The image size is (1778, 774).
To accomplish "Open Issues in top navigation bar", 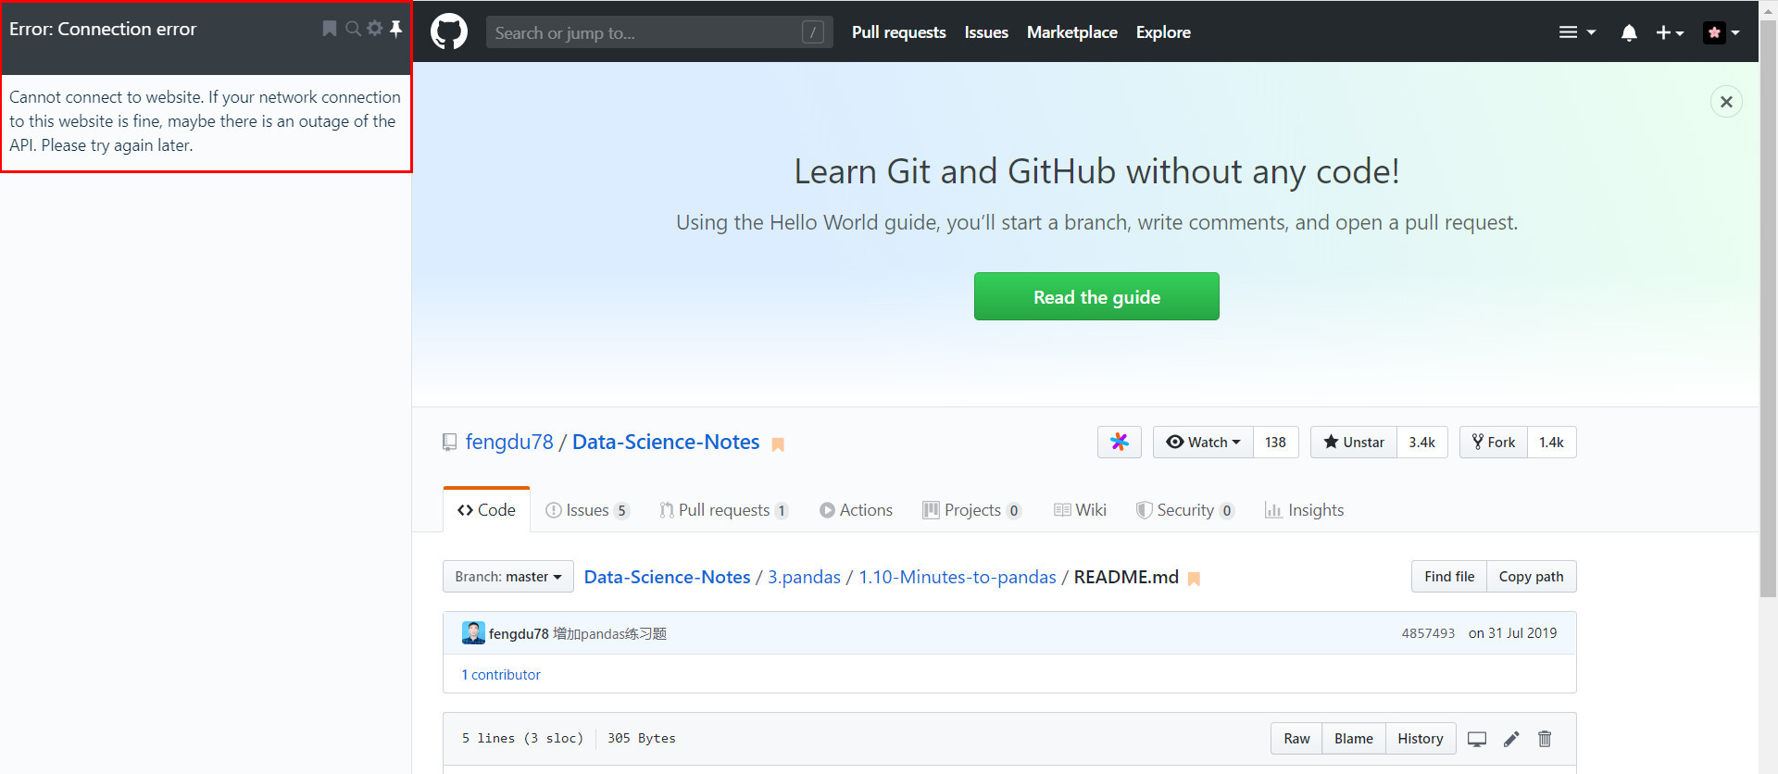I will pyautogui.click(x=986, y=32).
